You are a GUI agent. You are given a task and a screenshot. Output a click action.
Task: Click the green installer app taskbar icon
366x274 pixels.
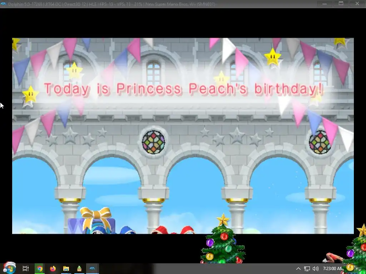(x=79, y=269)
